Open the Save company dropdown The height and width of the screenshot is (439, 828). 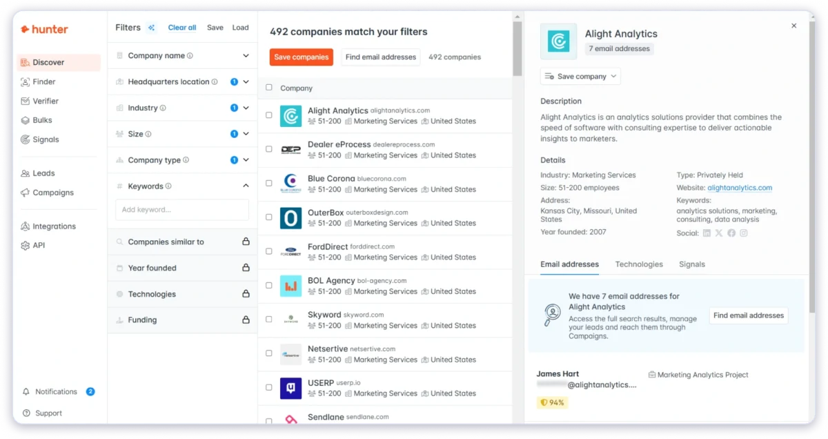pyautogui.click(x=580, y=76)
